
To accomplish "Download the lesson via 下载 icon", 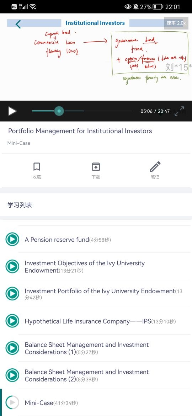I will pos(96,170).
